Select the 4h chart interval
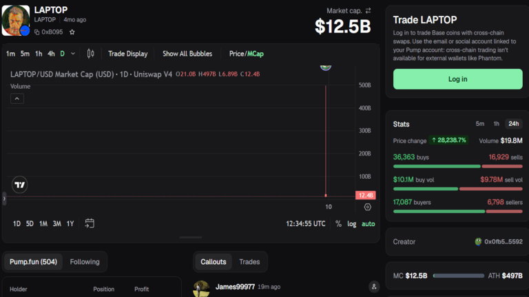Screen dimensions: 529x297 click(51, 54)
